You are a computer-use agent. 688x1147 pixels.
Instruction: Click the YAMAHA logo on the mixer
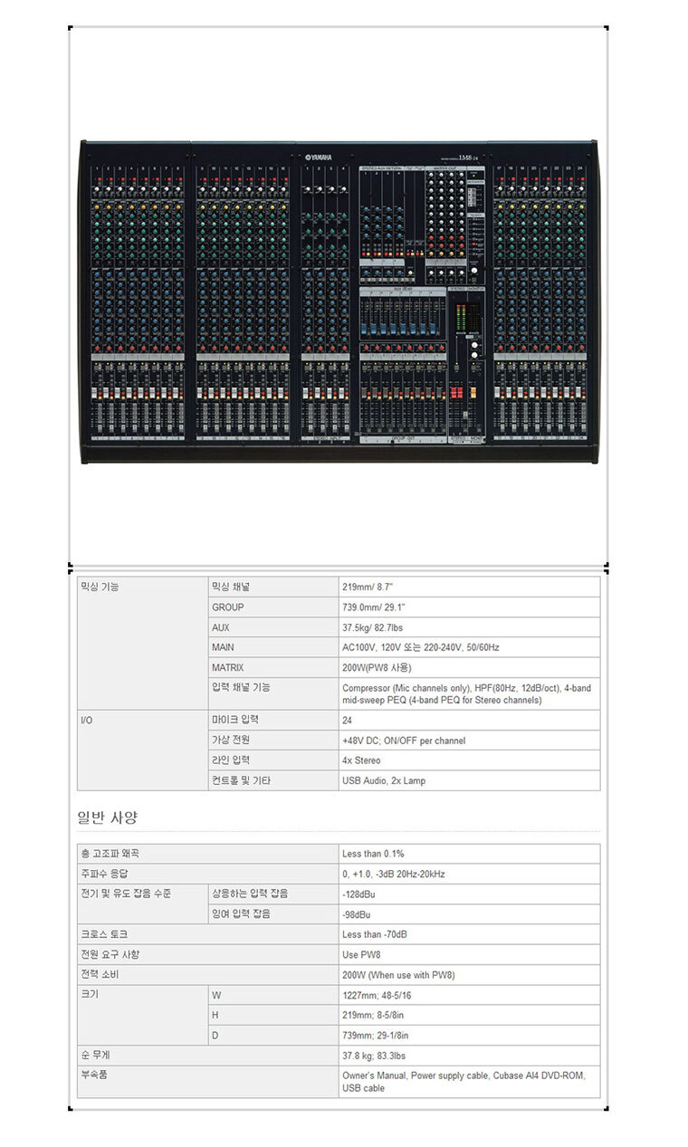point(318,156)
